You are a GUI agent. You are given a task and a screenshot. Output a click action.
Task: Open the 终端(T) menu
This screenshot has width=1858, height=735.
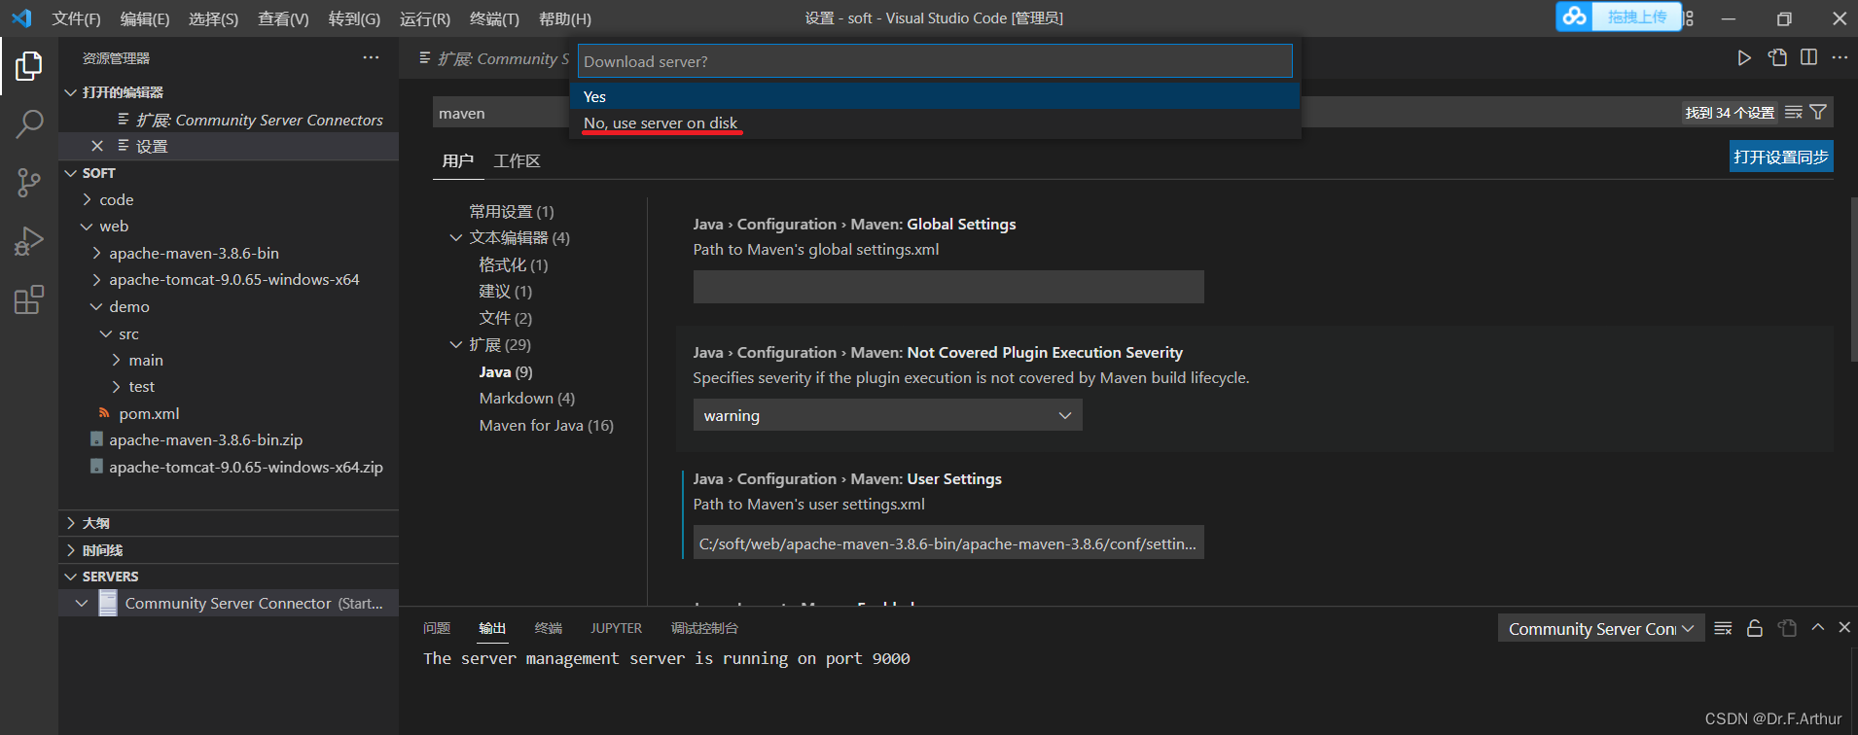[494, 18]
